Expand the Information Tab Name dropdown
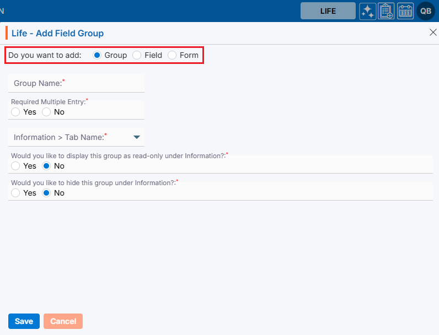The image size is (439, 335). coord(136,137)
